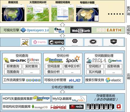Click the OpenLayers 3.0 logo
130x112 pixels.
click(x=35, y=30)
